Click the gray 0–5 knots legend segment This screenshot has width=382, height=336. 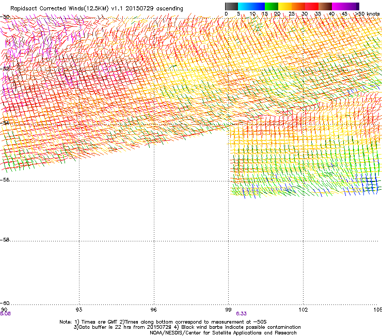[x=231, y=6]
